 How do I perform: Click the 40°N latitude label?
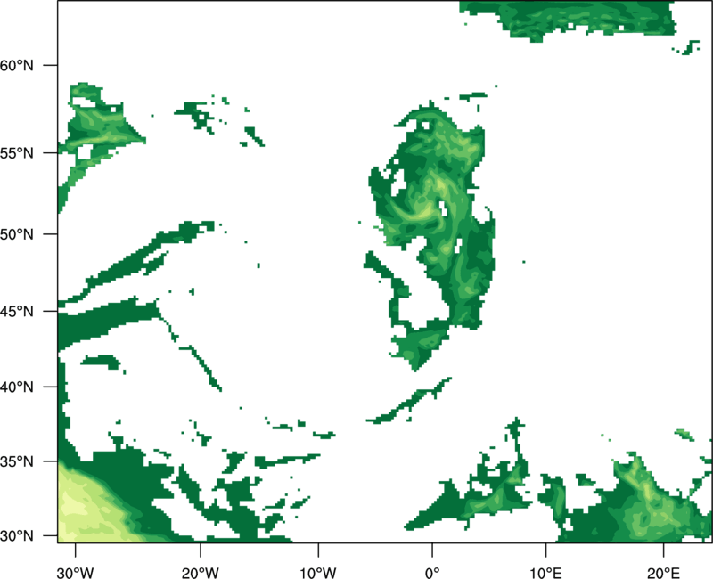pyautogui.click(x=16, y=387)
